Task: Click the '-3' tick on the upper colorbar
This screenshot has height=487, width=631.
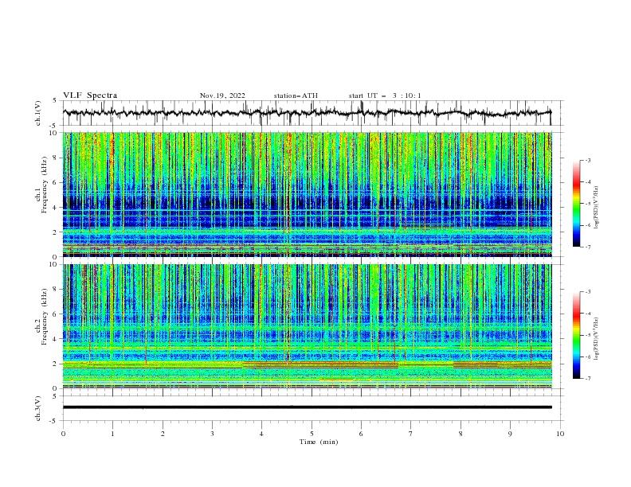Action: [587, 160]
